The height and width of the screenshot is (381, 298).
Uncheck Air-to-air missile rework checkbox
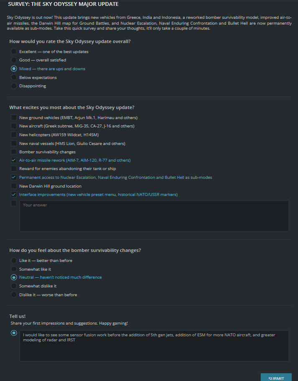14,160
